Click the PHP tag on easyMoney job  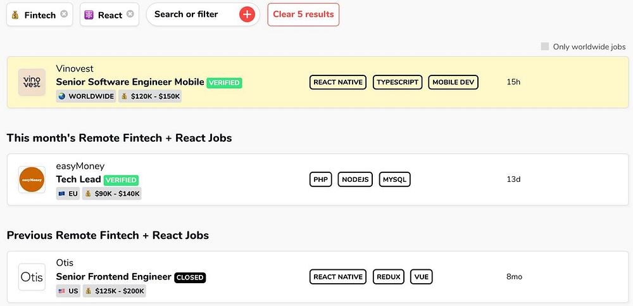(x=320, y=179)
